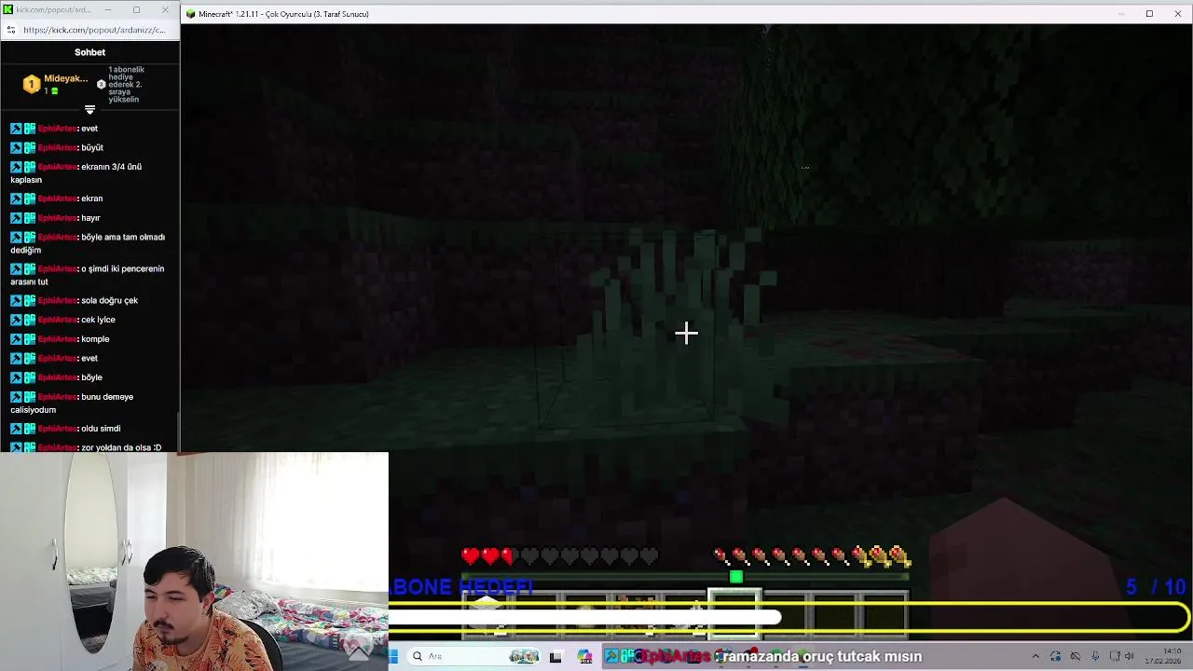This screenshot has height=671, width=1193.
Task: Open site settings icon beside Kick URL
Action: click(10, 30)
